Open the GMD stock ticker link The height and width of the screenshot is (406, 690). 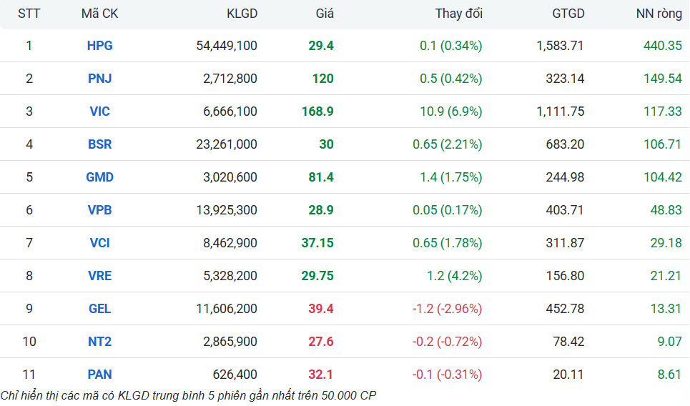pyautogui.click(x=99, y=177)
